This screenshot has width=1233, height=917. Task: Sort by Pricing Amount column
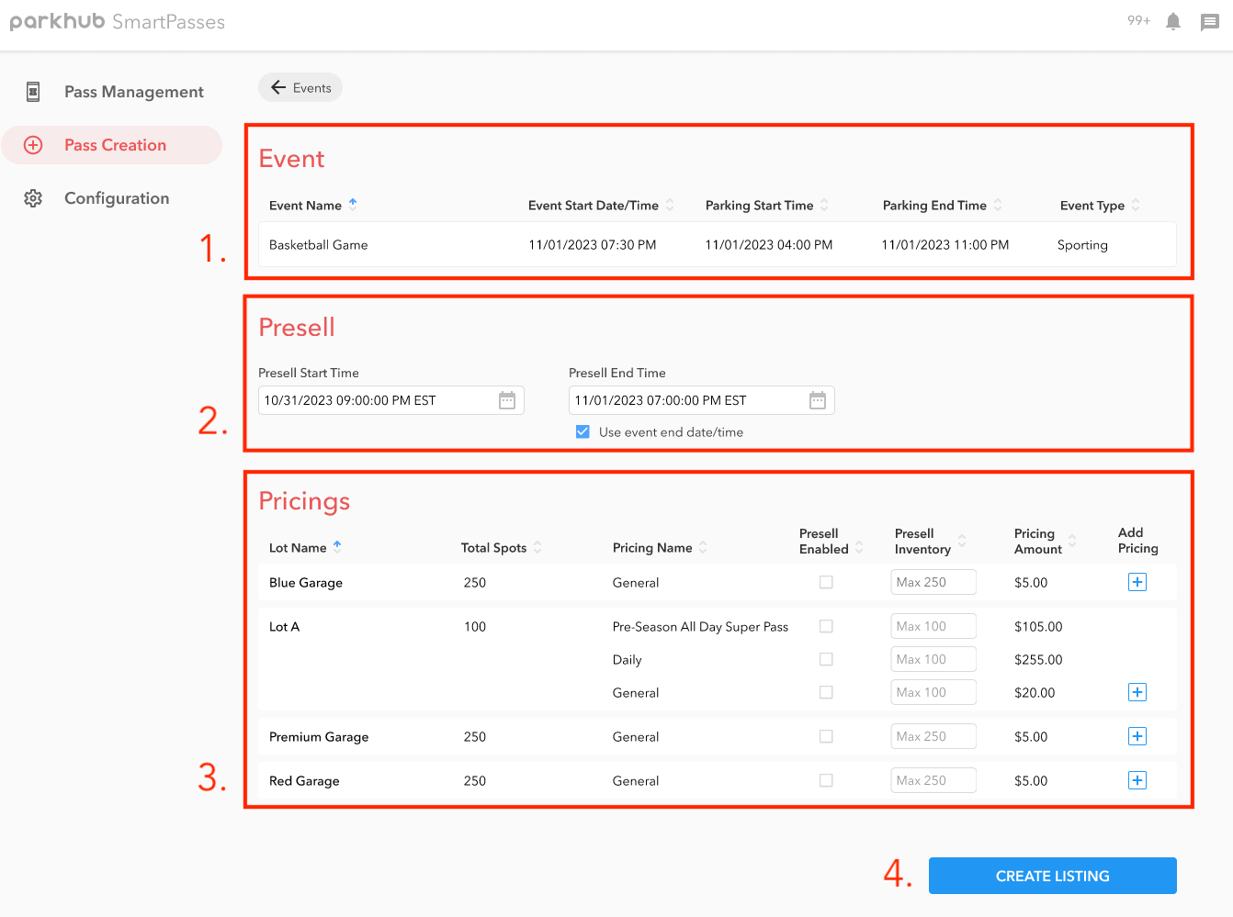[x=1072, y=541]
